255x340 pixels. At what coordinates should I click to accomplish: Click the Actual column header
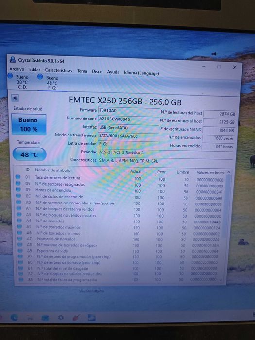coord(136,171)
